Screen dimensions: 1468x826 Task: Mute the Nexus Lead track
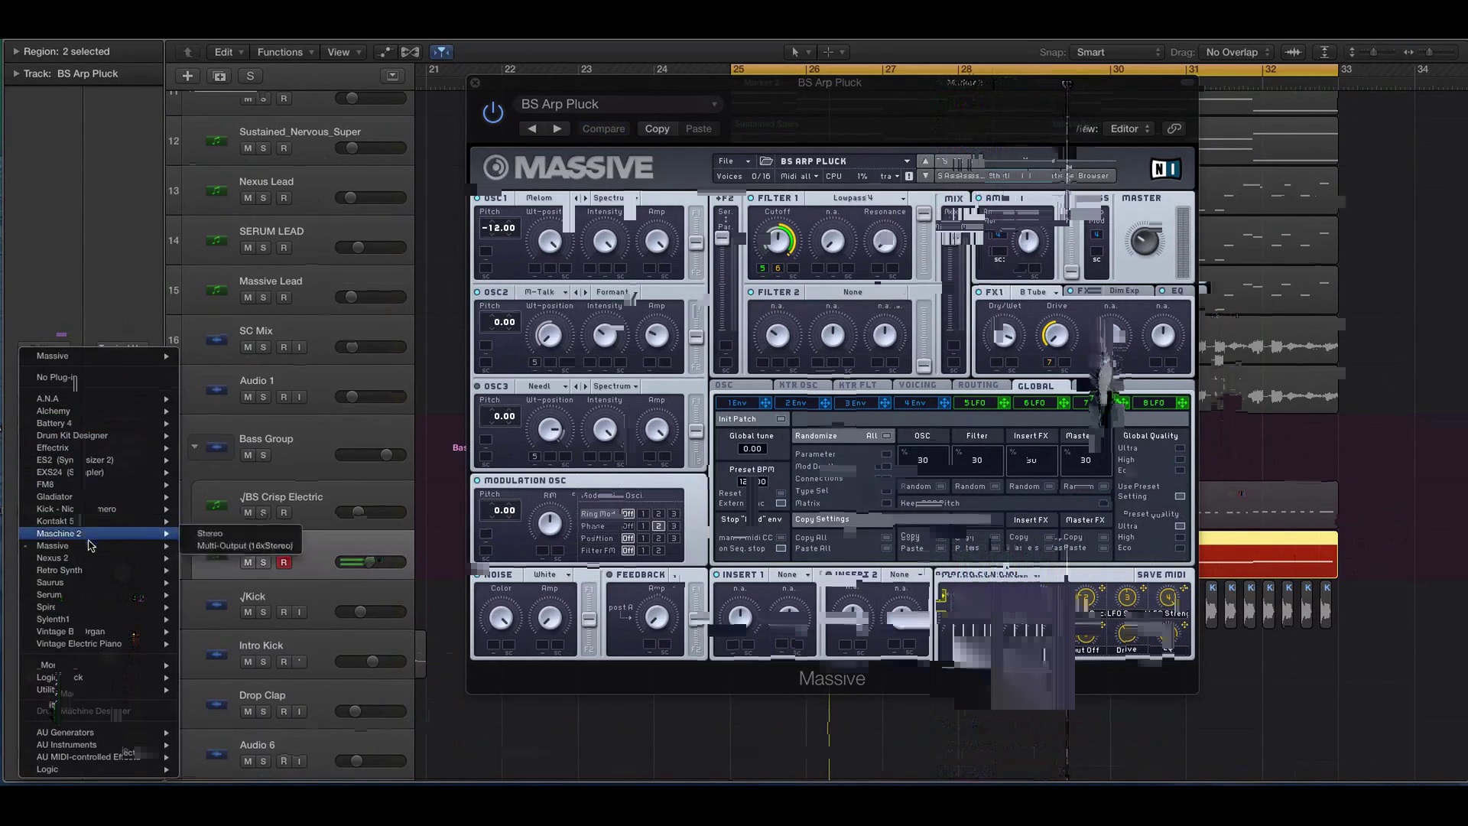[x=248, y=198]
